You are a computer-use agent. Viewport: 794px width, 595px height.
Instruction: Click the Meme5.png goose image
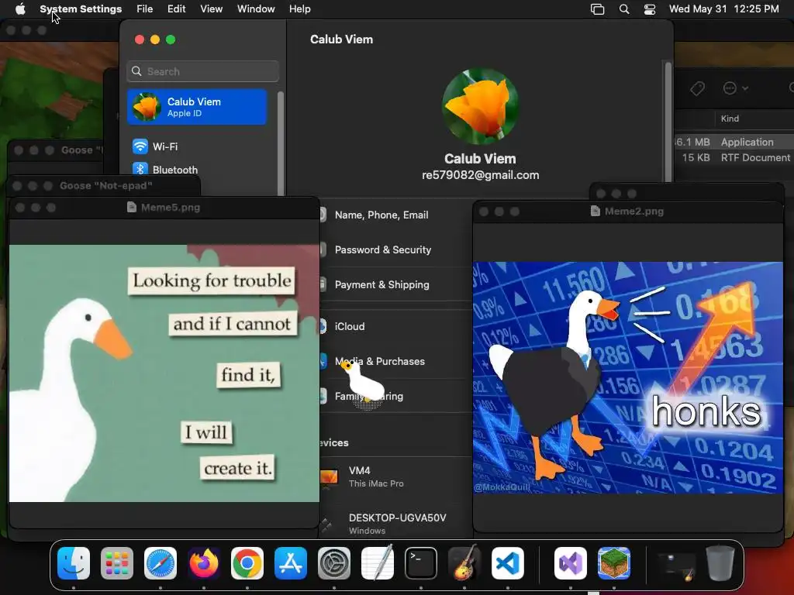(164, 373)
